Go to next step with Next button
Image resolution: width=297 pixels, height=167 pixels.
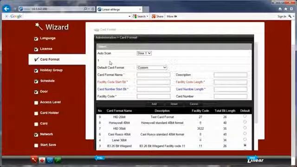pyautogui.click(x=252, y=158)
